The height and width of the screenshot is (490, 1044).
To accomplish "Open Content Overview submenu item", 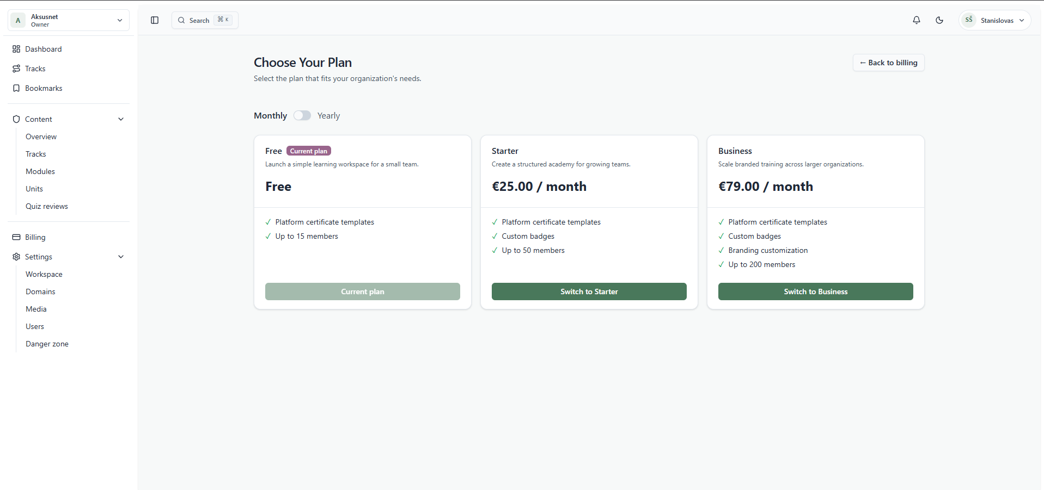I will pos(41,137).
